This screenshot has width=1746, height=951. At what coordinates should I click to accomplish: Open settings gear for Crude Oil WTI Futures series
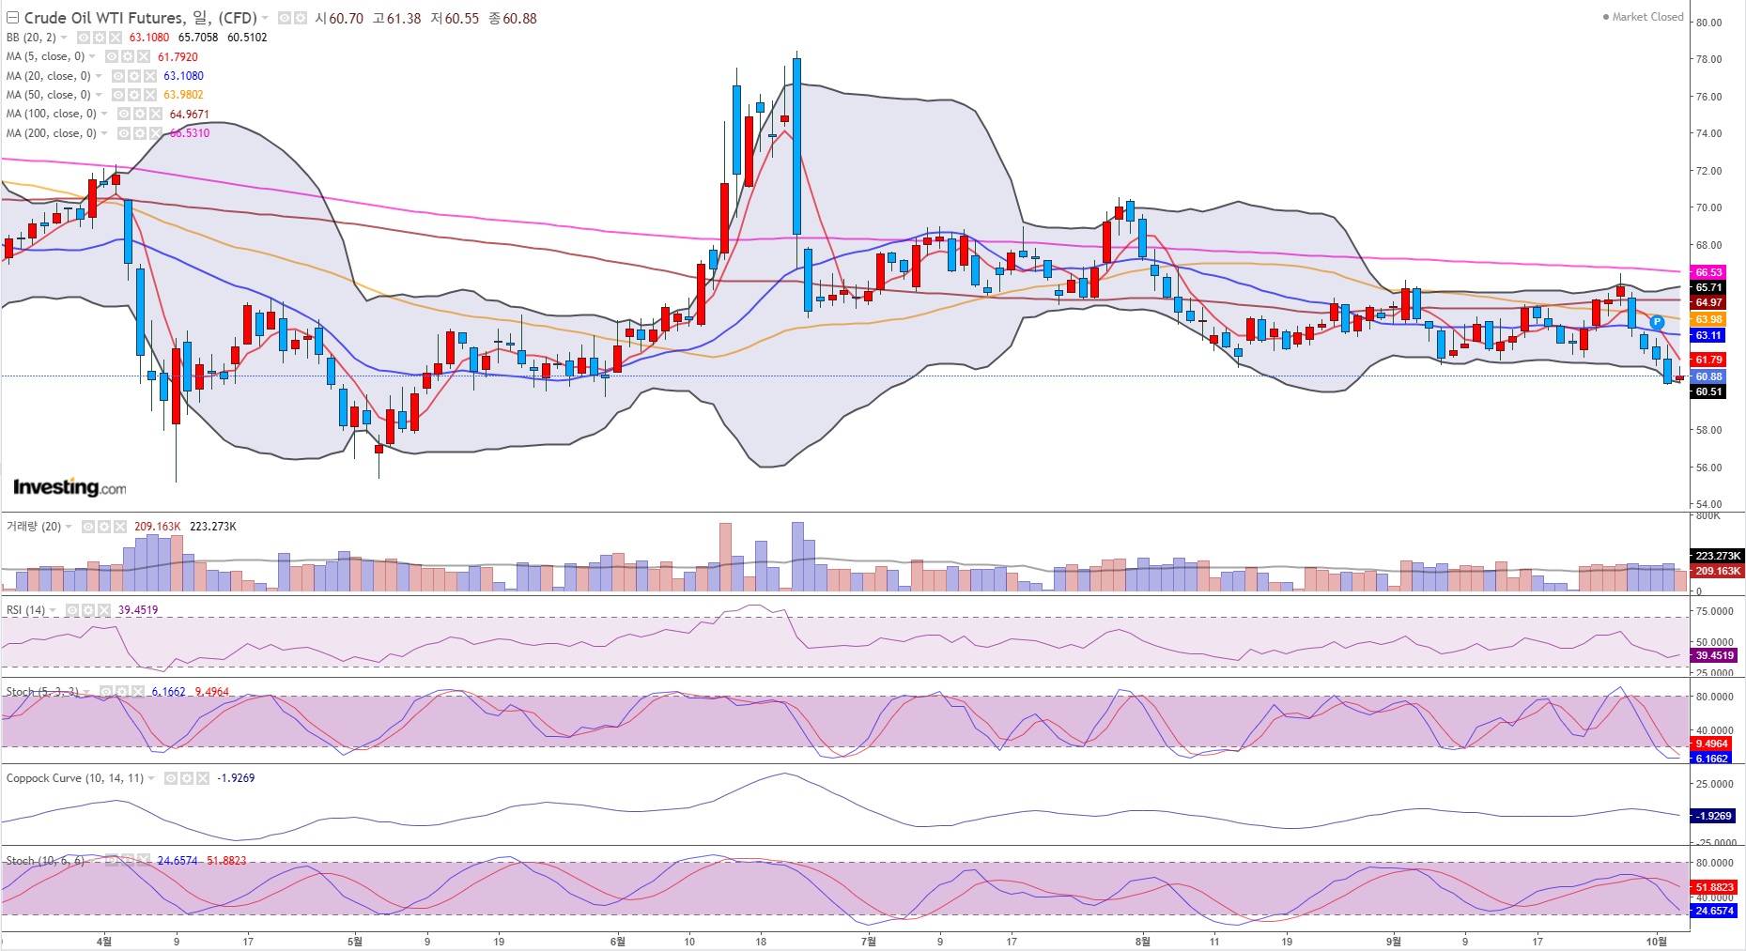pyautogui.click(x=301, y=18)
